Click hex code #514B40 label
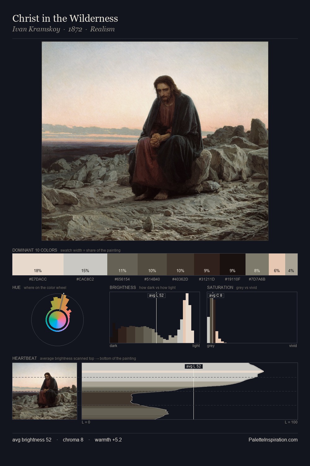This screenshot has height=466, width=310. click(152, 279)
